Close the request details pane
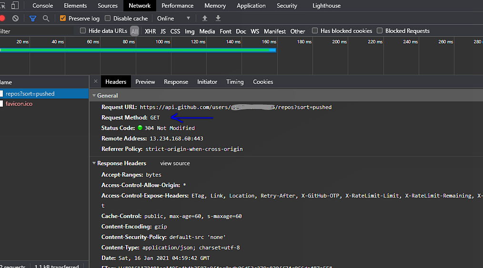This screenshot has width=483, height=268. pos(95,81)
